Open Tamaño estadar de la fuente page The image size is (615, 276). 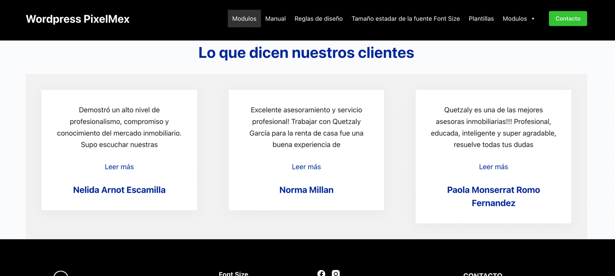tap(406, 19)
